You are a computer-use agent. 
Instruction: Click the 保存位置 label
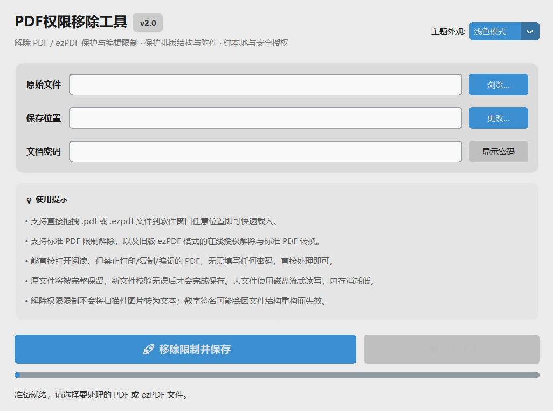pyautogui.click(x=43, y=118)
